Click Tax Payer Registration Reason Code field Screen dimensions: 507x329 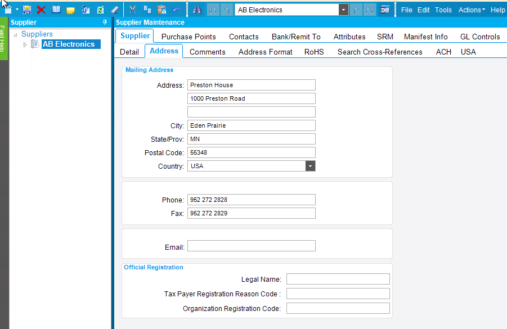tap(338, 294)
